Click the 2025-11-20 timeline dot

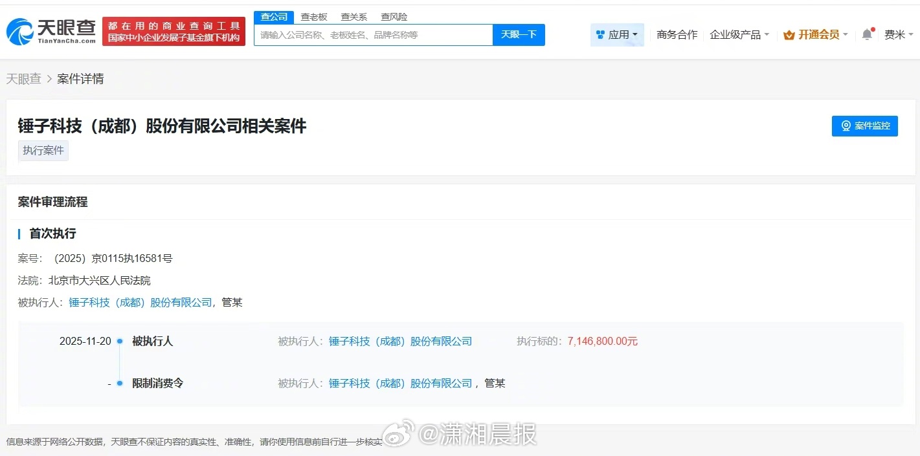click(x=120, y=341)
